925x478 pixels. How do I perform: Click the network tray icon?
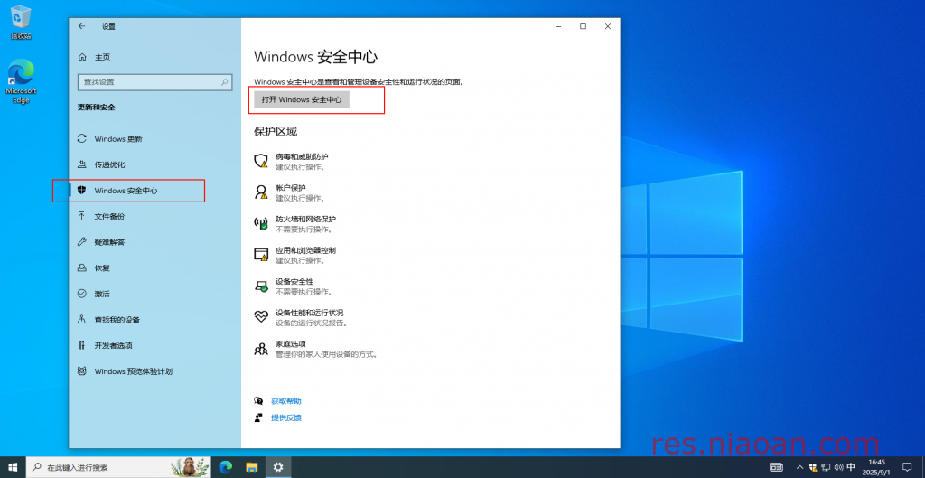[x=826, y=467]
